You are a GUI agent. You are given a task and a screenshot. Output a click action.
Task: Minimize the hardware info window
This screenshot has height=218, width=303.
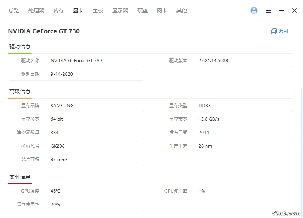[281, 11]
